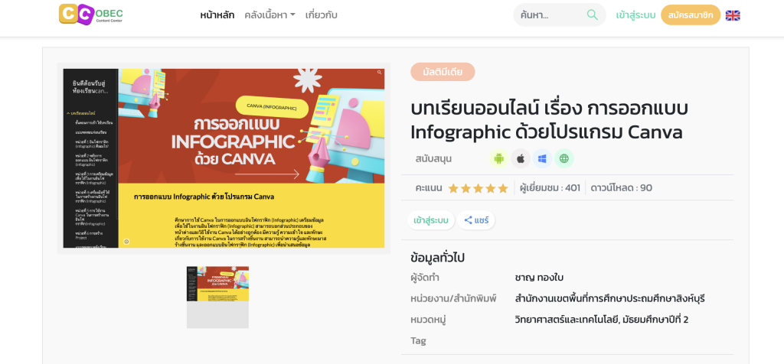Click the author name ชาญ ทองใบ
The width and height of the screenshot is (784, 364).
click(x=539, y=278)
